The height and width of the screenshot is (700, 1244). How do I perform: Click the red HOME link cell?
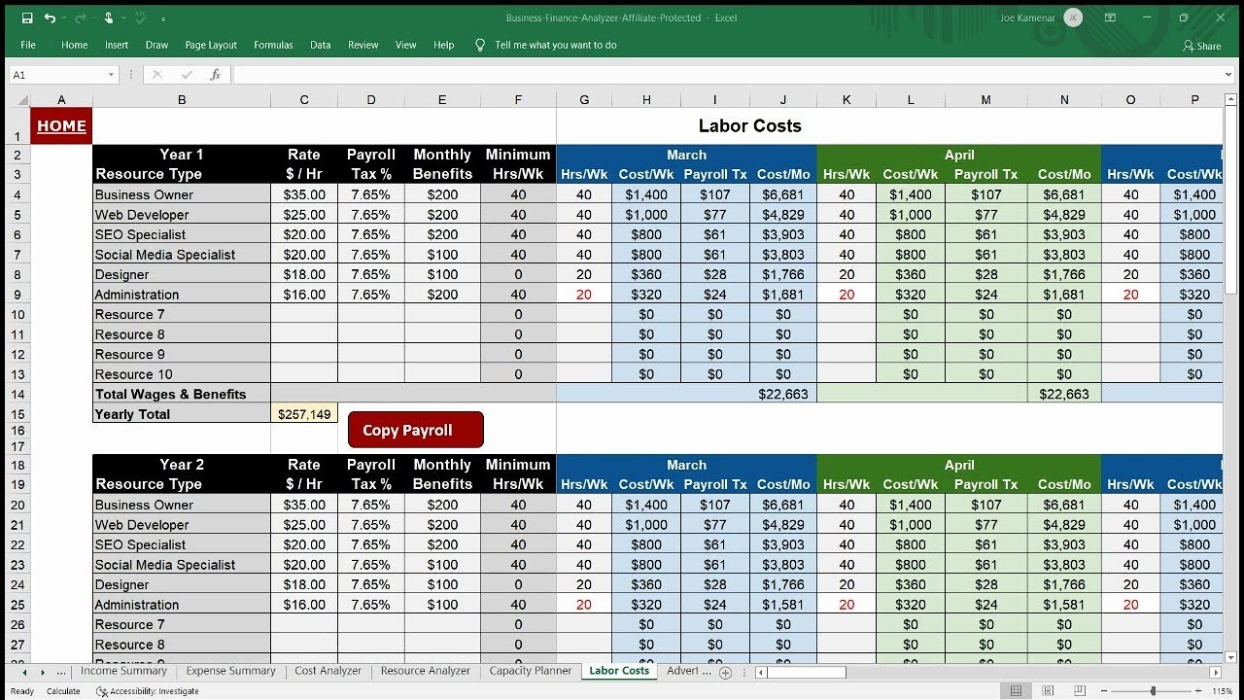(x=61, y=125)
